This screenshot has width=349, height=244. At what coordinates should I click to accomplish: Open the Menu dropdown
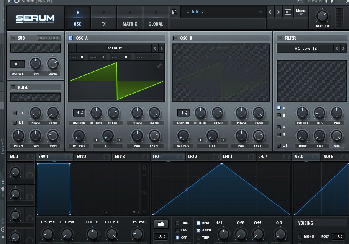pos(301,12)
